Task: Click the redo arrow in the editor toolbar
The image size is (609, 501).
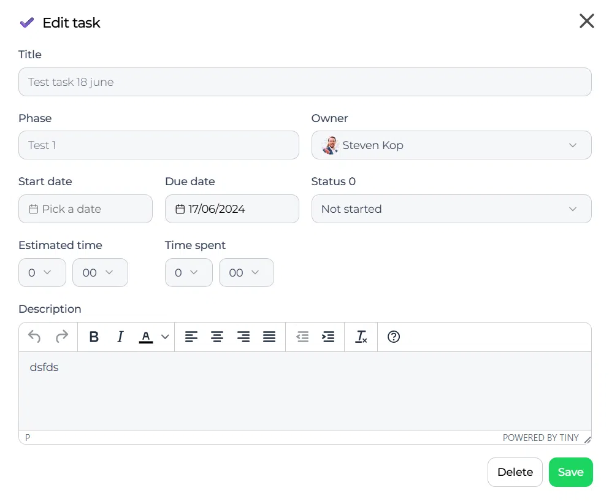Action: [x=62, y=337]
